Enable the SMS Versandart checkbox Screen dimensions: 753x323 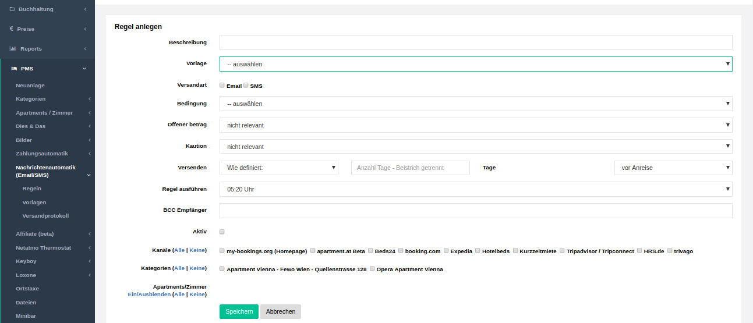[246, 85]
